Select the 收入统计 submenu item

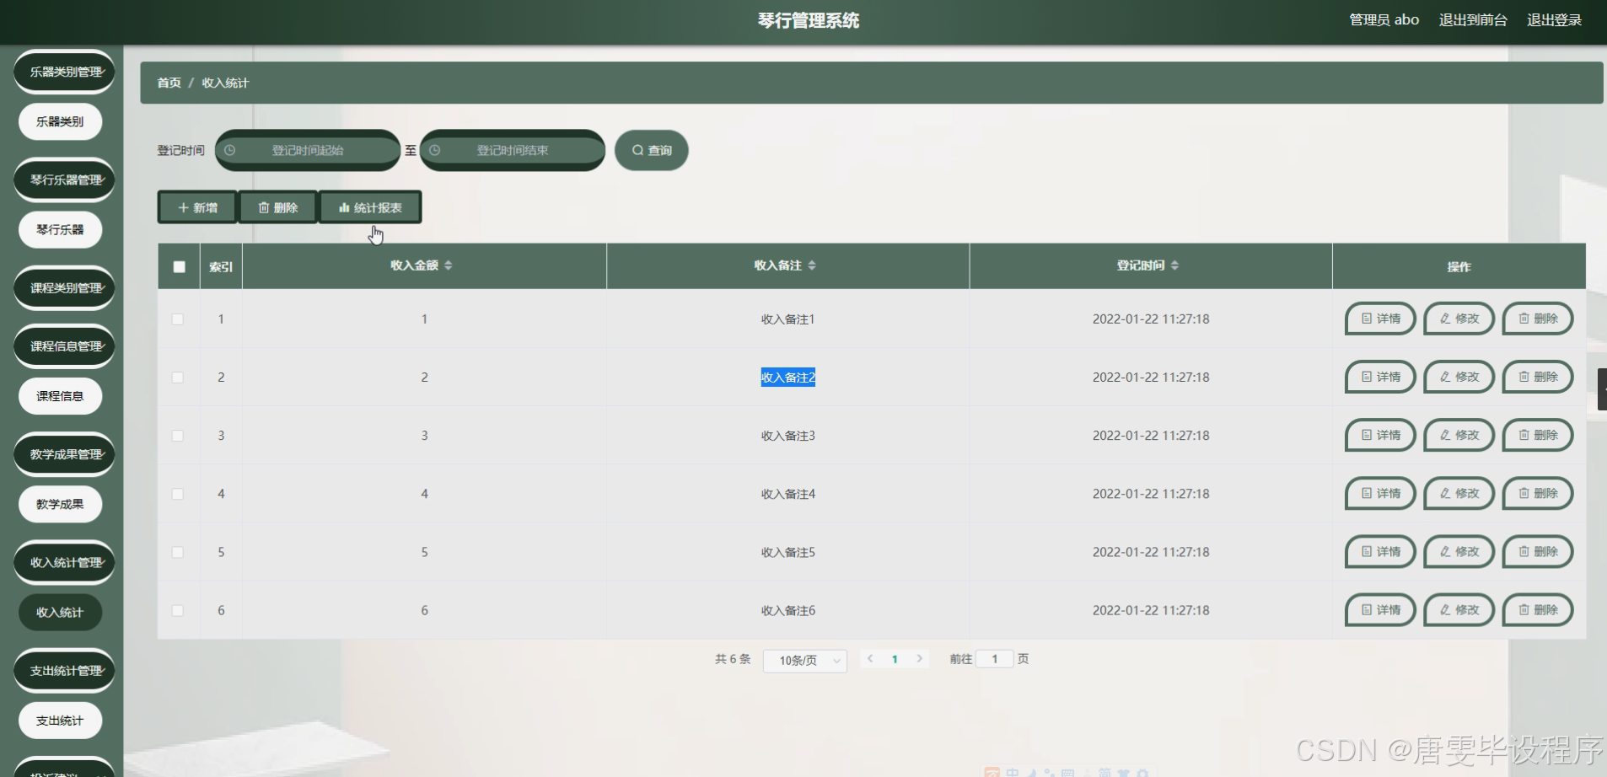click(60, 613)
